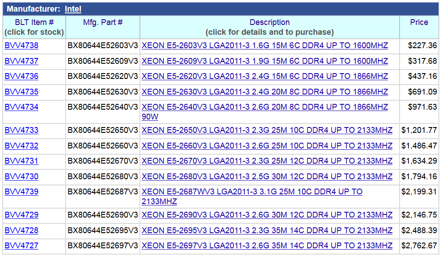Viewport: 442px width, 259px height.
Task: Click the $1,486.47 price cell
Action: tap(419, 146)
